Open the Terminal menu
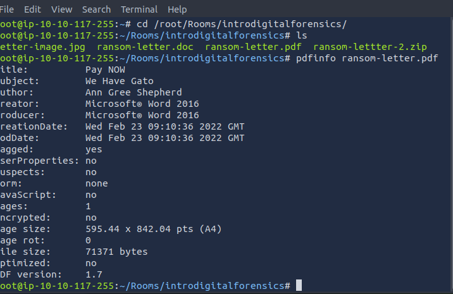This screenshot has height=294, width=453. tap(139, 9)
